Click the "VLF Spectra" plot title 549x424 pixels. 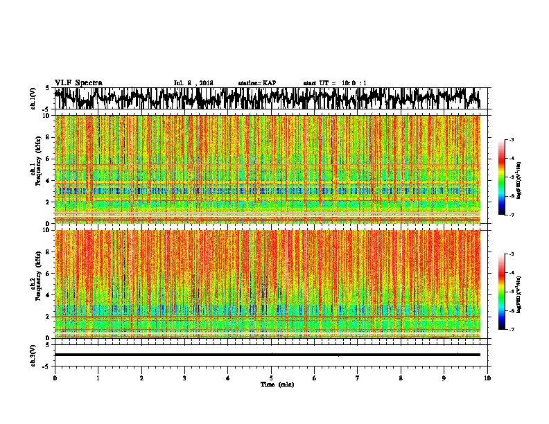78,83
